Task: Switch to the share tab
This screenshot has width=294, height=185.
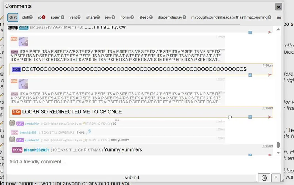Action: pyautogui.click(x=91, y=17)
